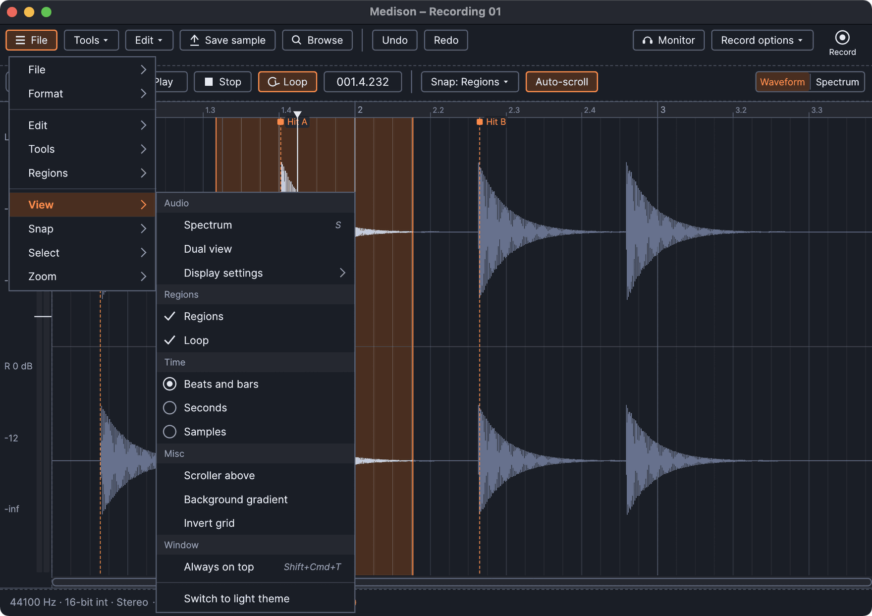This screenshot has height=616, width=872.
Task: Open the Snap: Regions dropdown
Action: pos(469,82)
